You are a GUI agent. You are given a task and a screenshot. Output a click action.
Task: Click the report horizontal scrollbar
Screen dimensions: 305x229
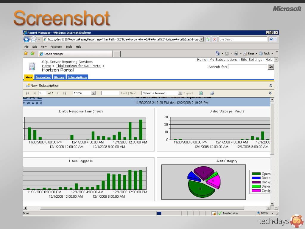[x=142, y=208]
